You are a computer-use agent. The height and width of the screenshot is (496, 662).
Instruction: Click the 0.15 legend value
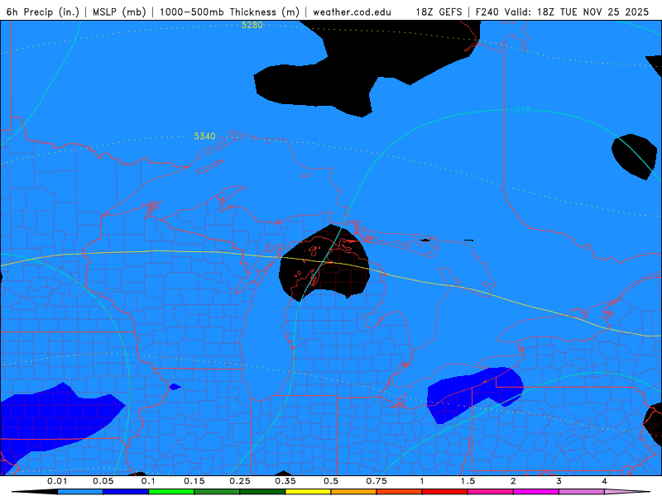click(x=194, y=481)
